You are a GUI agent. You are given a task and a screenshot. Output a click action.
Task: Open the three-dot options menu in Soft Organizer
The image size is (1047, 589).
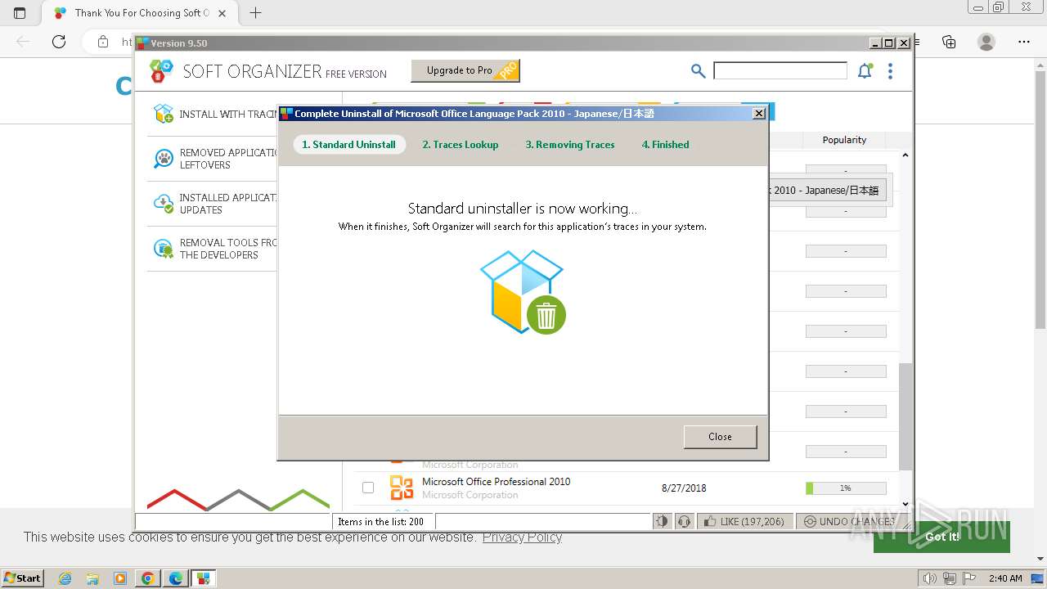(890, 71)
